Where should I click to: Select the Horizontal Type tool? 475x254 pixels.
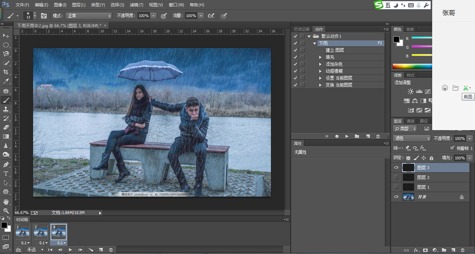6,173
